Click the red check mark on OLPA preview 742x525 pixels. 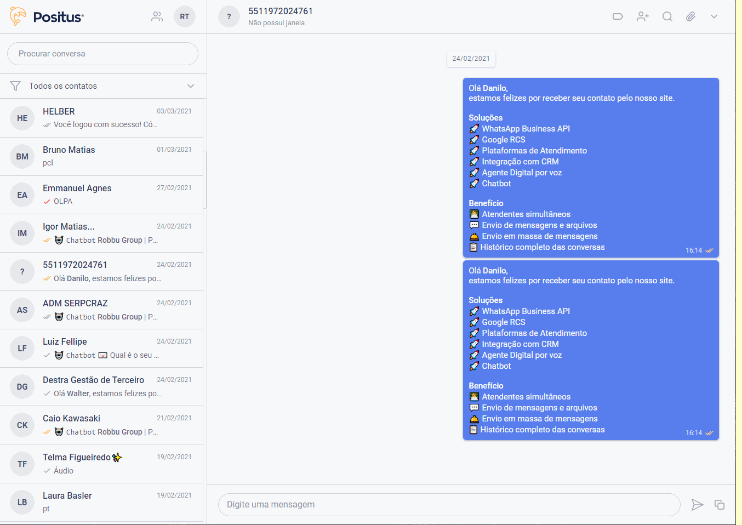point(47,202)
